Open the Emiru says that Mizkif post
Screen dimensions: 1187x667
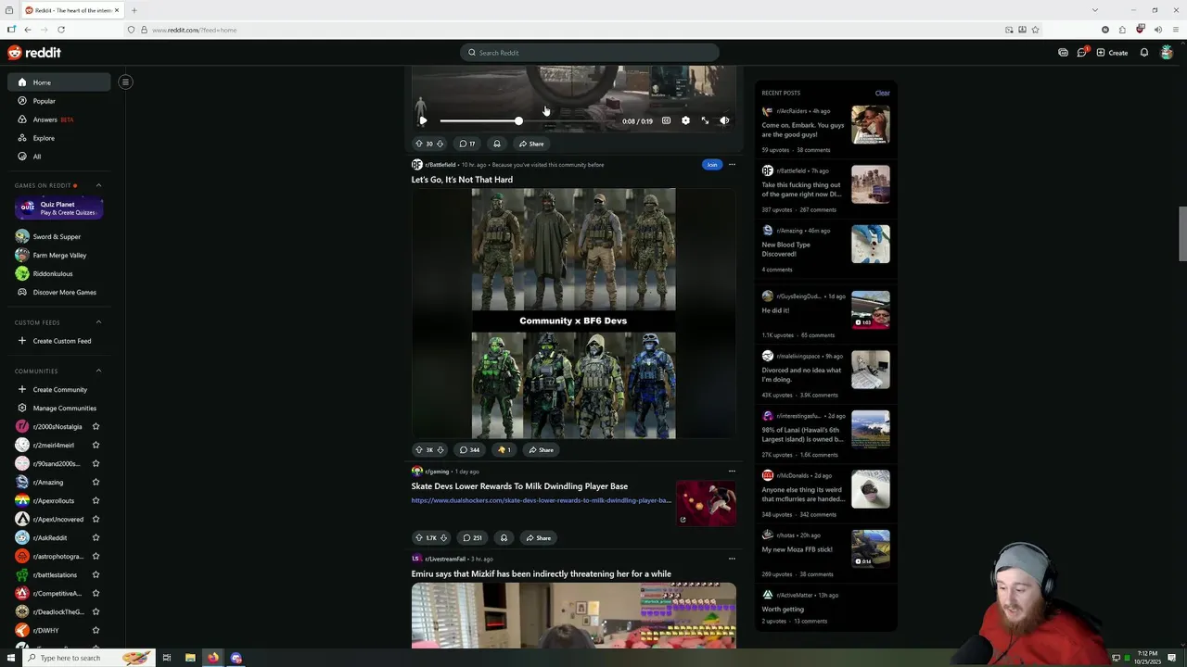tap(541, 574)
